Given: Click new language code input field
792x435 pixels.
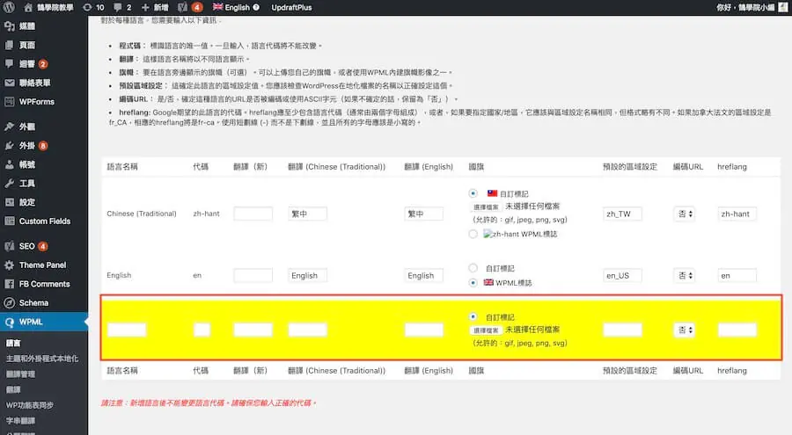Looking at the screenshot, I should tap(202, 330).
